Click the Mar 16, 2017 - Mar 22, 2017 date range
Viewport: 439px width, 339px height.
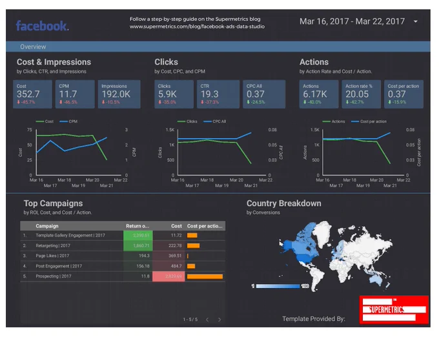pyautogui.click(x=352, y=21)
